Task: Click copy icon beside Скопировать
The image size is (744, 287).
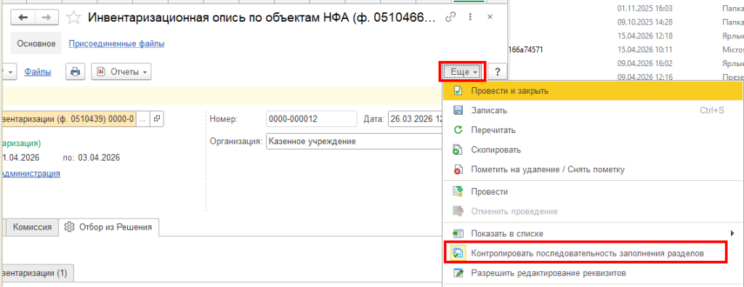Action: coord(458,150)
